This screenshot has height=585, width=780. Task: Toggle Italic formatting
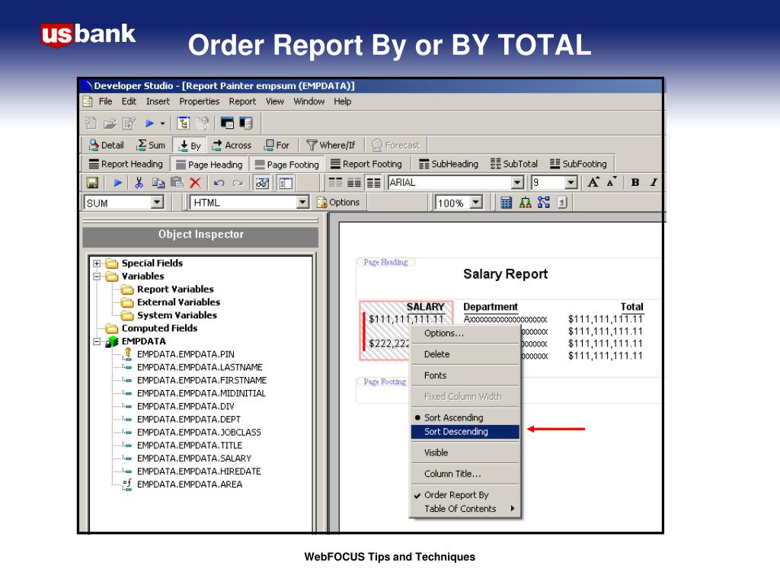pyautogui.click(x=654, y=182)
